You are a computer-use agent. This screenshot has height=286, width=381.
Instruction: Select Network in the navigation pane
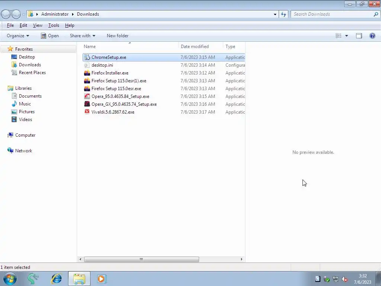[23, 150]
